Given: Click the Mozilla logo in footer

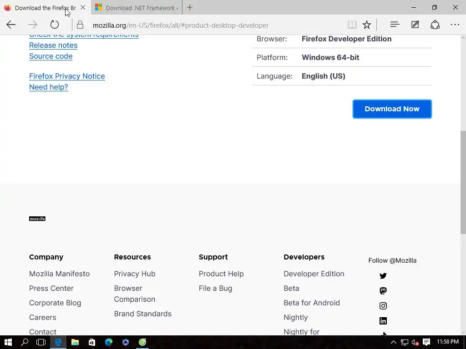Looking at the screenshot, I should 37,219.
